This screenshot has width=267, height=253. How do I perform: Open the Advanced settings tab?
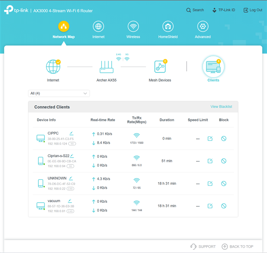pyautogui.click(x=203, y=30)
